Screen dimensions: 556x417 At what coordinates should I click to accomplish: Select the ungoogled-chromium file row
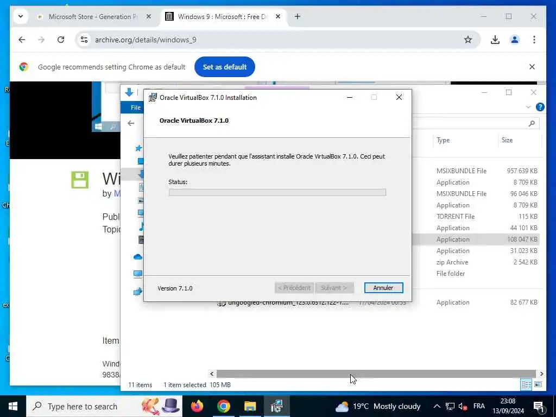pos(378,302)
